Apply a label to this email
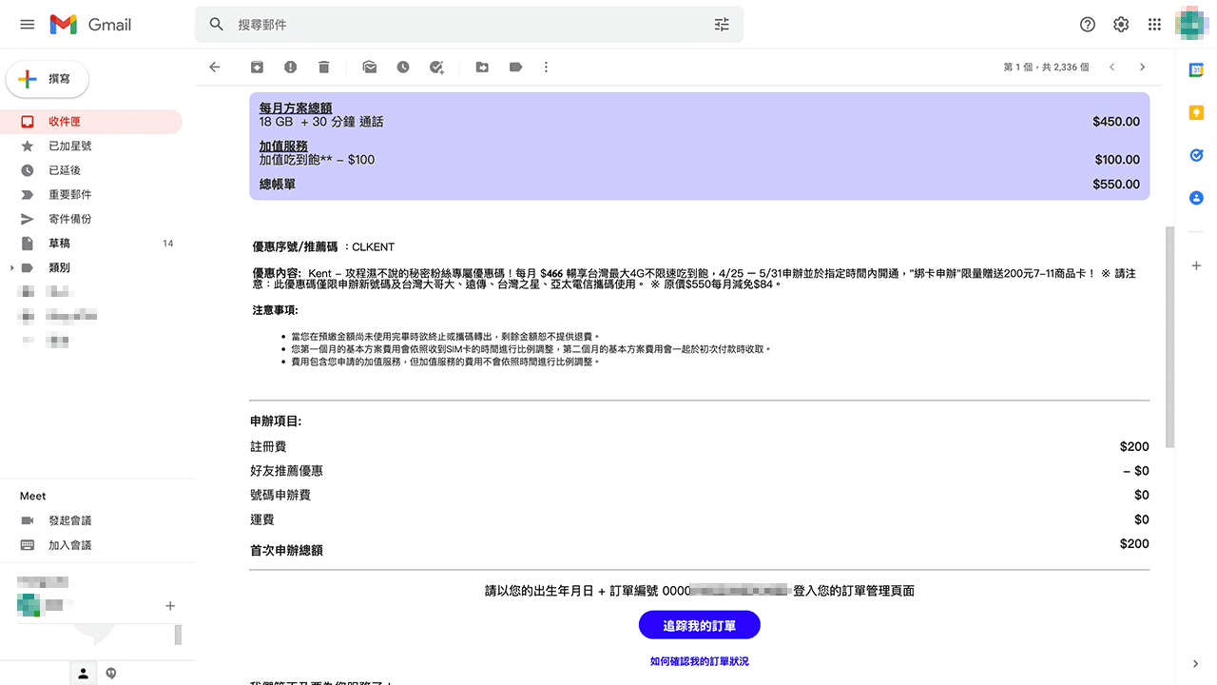This screenshot has width=1217, height=685. tap(514, 67)
